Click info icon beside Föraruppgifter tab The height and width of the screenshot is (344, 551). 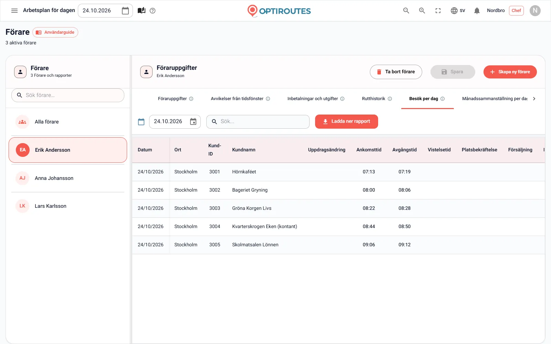tap(191, 99)
